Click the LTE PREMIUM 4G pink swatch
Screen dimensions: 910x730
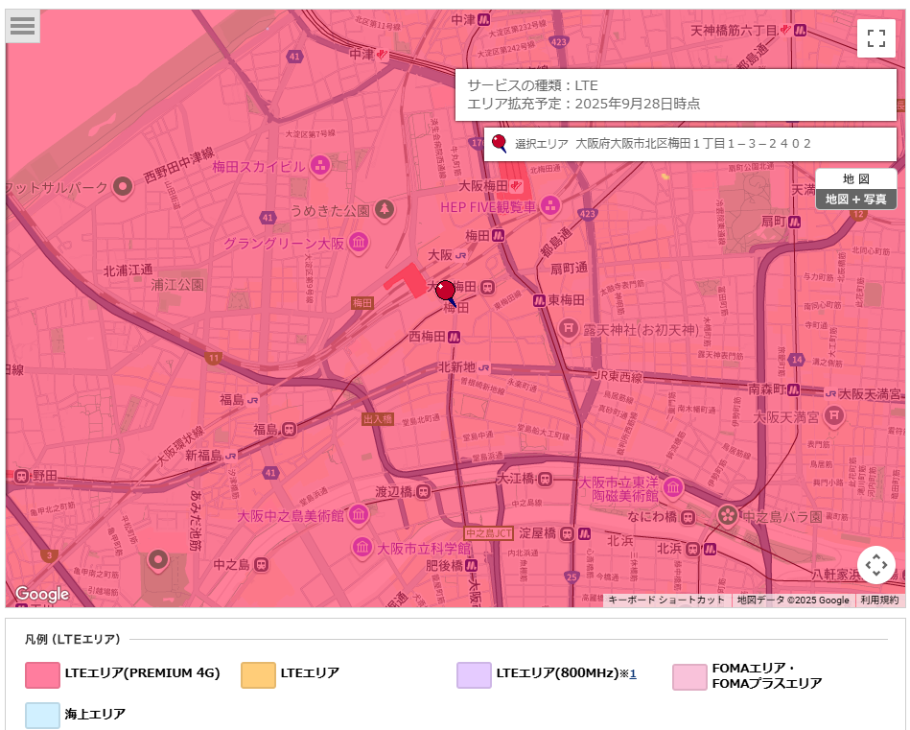[42, 675]
